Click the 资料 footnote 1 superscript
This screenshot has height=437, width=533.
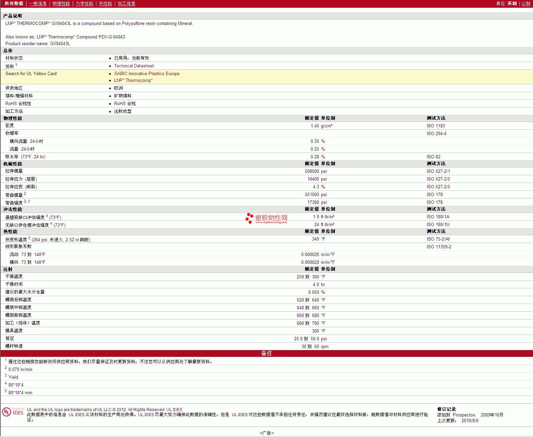(16, 65)
